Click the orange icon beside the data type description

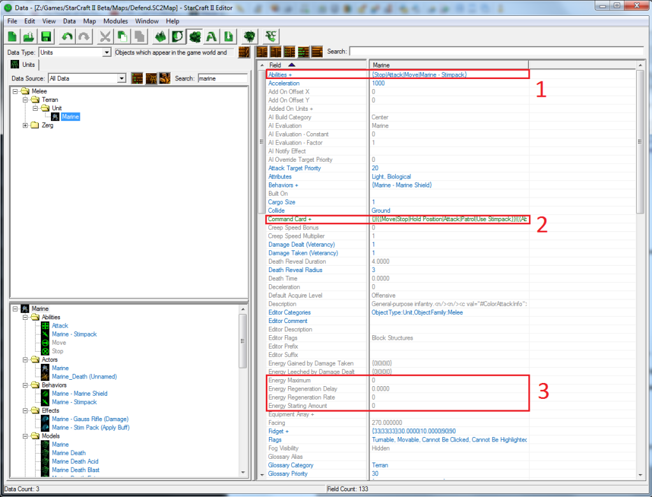tap(244, 52)
